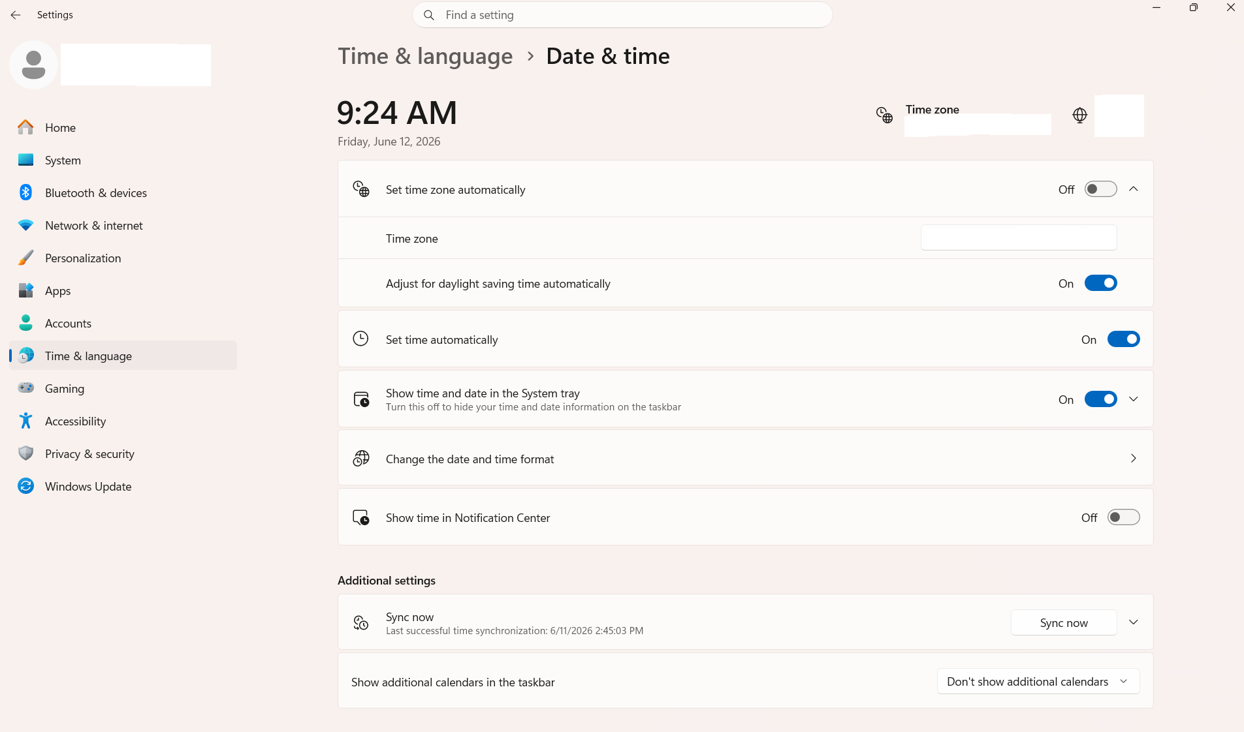Open the Windows Update page
Screen dimensions: 1244x732
click(x=123, y=486)
